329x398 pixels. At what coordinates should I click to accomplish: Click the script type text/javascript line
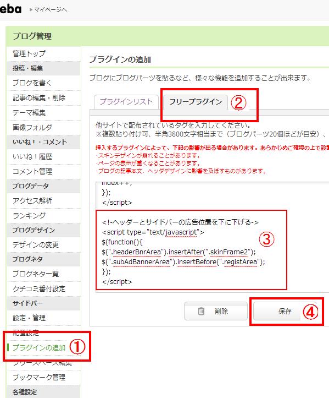[153, 232]
